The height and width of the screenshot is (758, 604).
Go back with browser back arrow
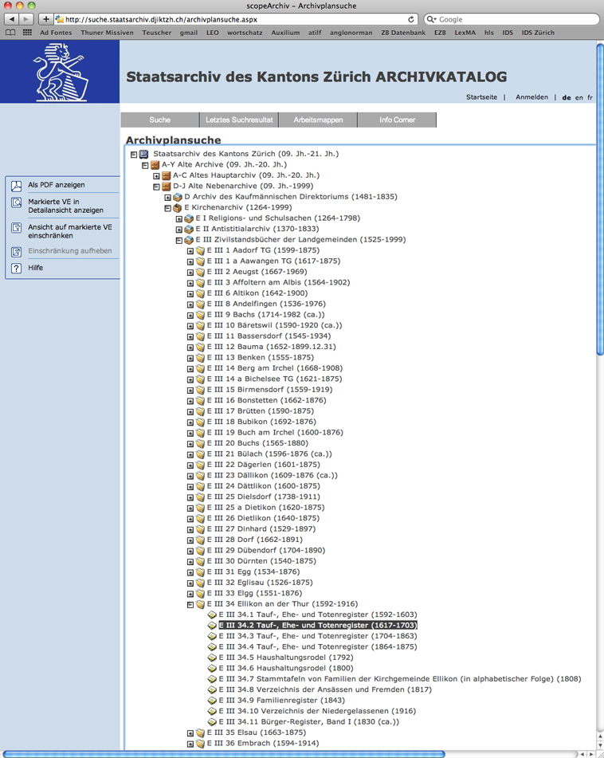point(12,19)
